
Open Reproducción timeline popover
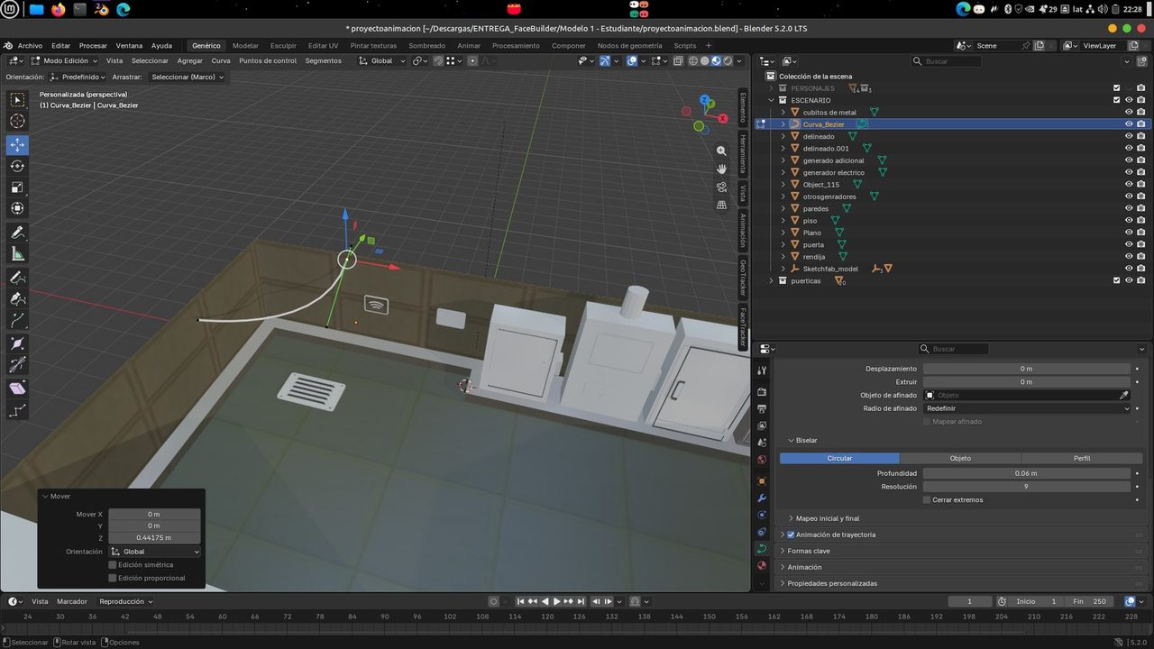pos(126,601)
